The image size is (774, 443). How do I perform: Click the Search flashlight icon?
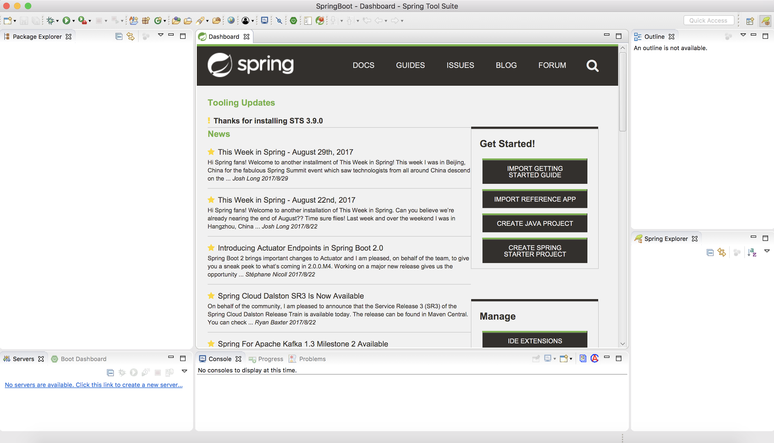[x=200, y=21]
